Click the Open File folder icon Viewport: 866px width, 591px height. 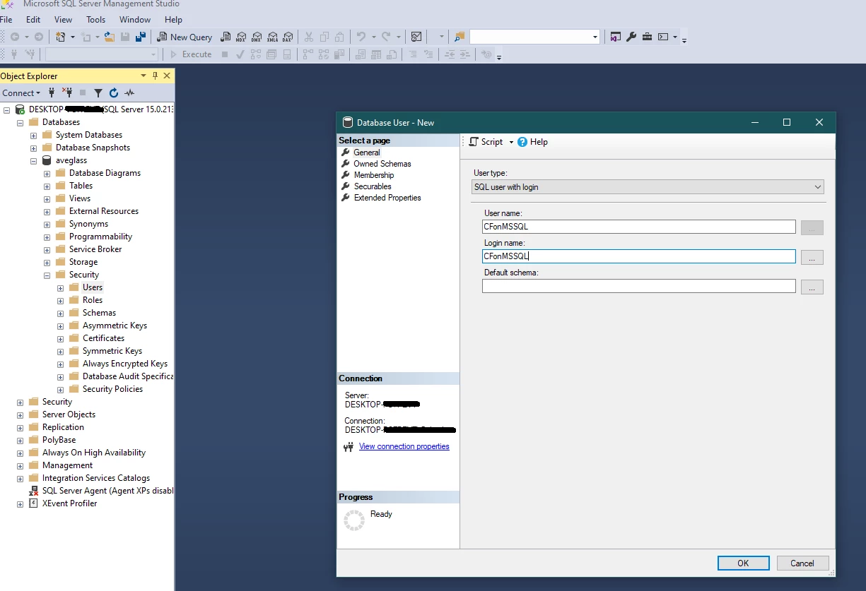coord(109,37)
